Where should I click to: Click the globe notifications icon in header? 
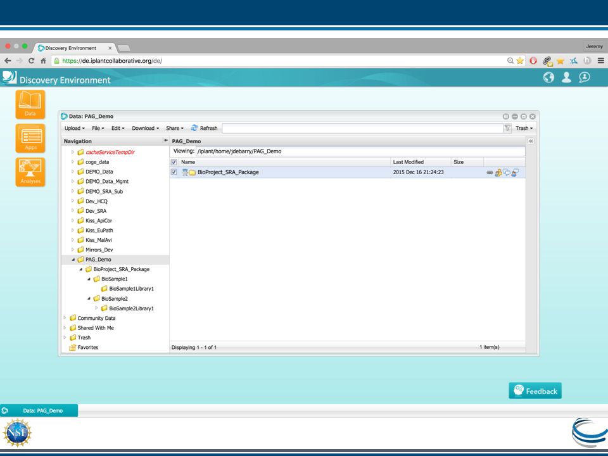(x=548, y=77)
